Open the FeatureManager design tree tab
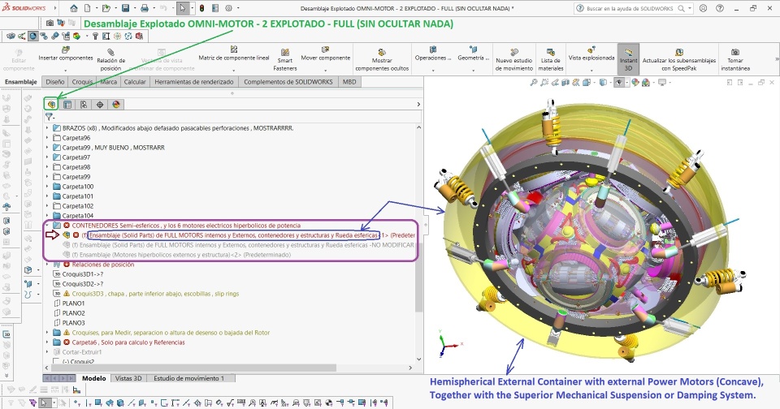780x409 pixels. click(x=51, y=104)
